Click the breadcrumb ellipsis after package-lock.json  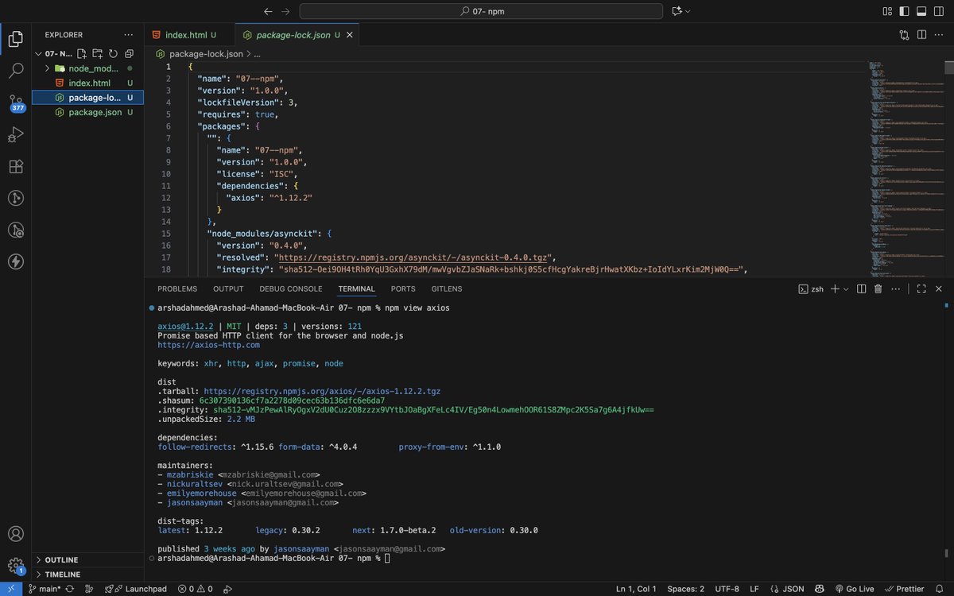pyautogui.click(x=258, y=54)
